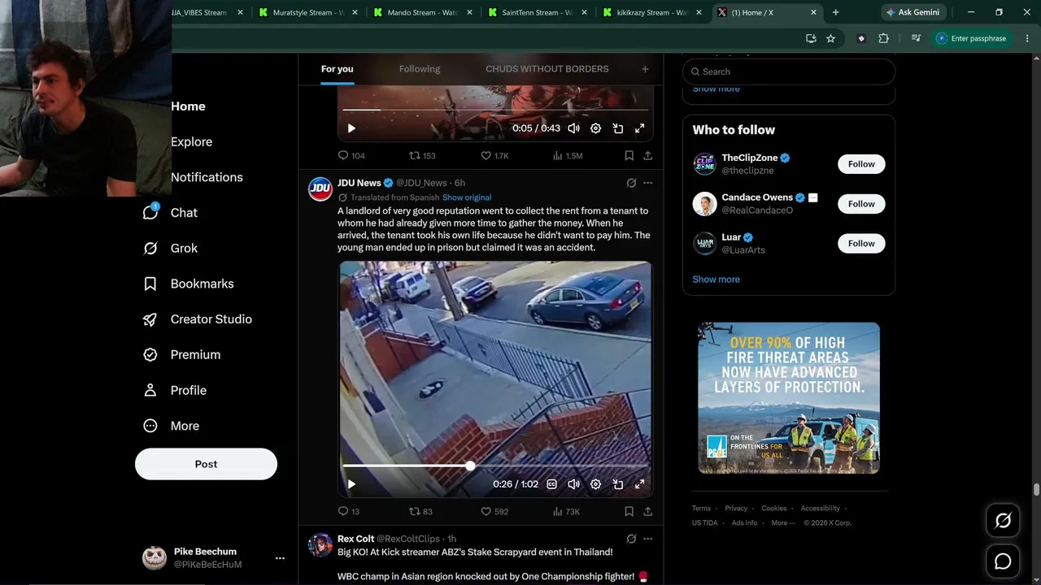
Task: Open the CHUDS WITHOUT BORDERS tab
Action: 547,69
